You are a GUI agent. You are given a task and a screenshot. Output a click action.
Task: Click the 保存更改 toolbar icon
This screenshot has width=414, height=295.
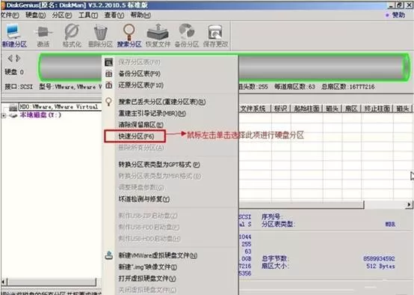pos(215,31)
